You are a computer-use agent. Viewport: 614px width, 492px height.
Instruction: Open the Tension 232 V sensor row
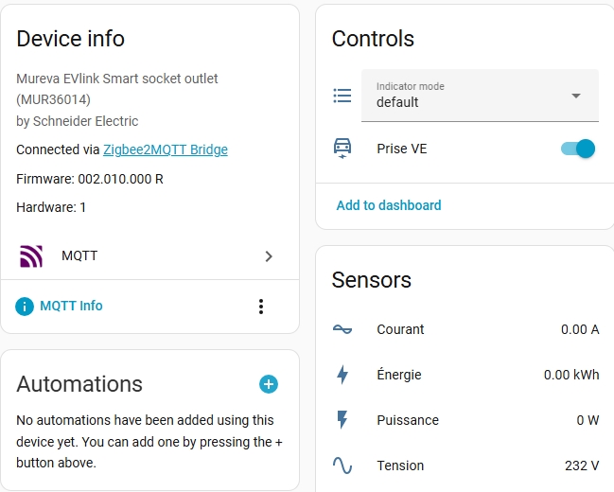(x=465, y=466)
